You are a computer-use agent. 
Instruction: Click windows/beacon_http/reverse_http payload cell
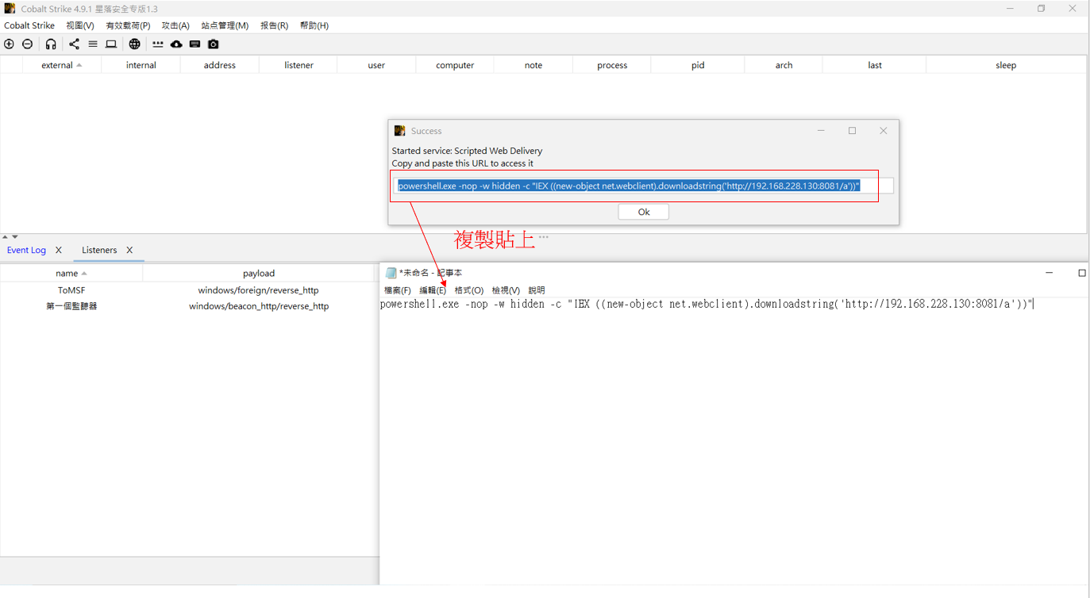click(x=259, y=306)
